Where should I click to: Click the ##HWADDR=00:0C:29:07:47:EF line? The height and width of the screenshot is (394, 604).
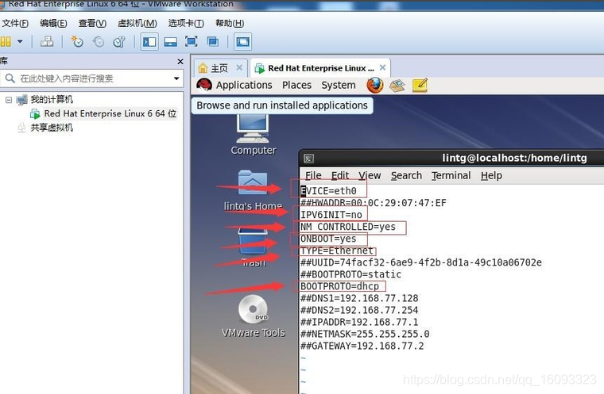(374, 203)
